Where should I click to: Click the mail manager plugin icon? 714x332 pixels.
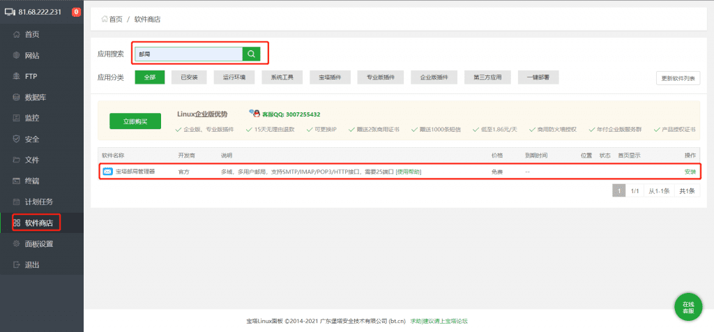[107, 171]
